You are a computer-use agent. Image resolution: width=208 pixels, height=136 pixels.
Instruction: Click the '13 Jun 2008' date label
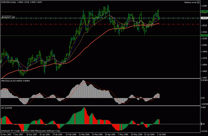pyautogui.click(x=149, y=134)
